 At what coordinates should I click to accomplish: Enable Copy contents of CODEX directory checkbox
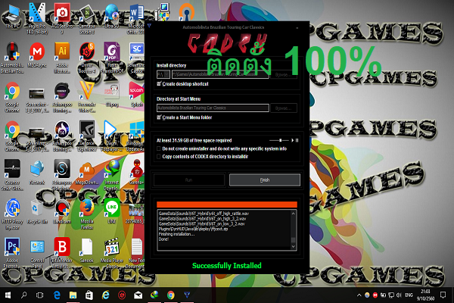coord(159,156)
